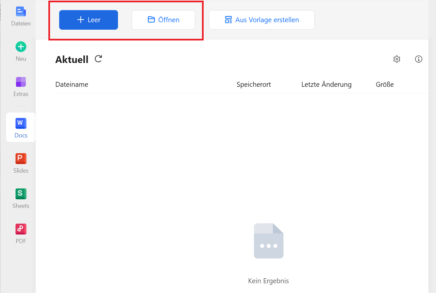Open settings via the gear icon
The width and height of the screenshot is (436, 293).
pyautogui.click(x=397, y=59)
